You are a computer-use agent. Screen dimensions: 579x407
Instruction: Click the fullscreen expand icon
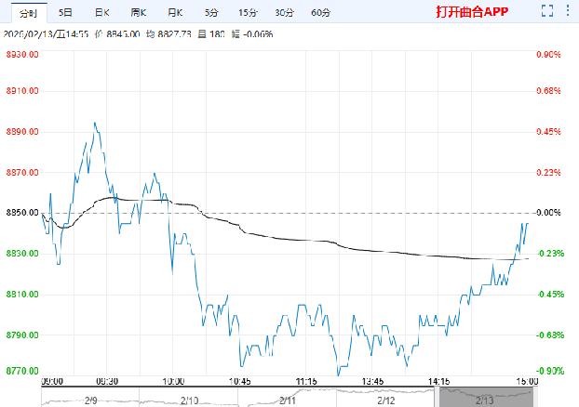coord(548,12)
